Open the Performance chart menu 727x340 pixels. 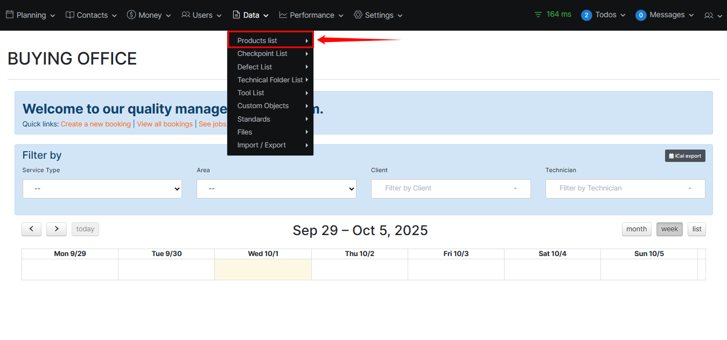[311, 15]
